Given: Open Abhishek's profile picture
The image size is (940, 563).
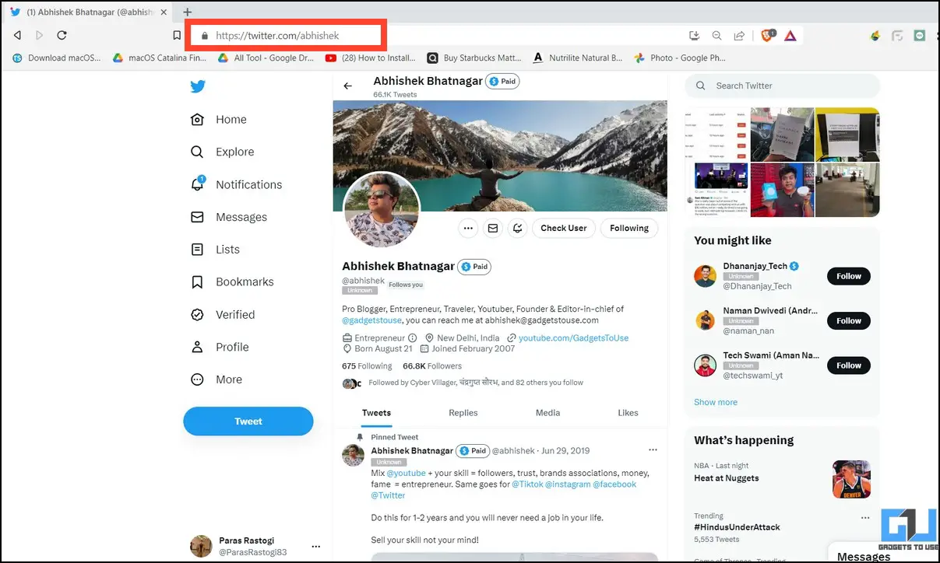Looking at the screenshot, I should 382,209.
